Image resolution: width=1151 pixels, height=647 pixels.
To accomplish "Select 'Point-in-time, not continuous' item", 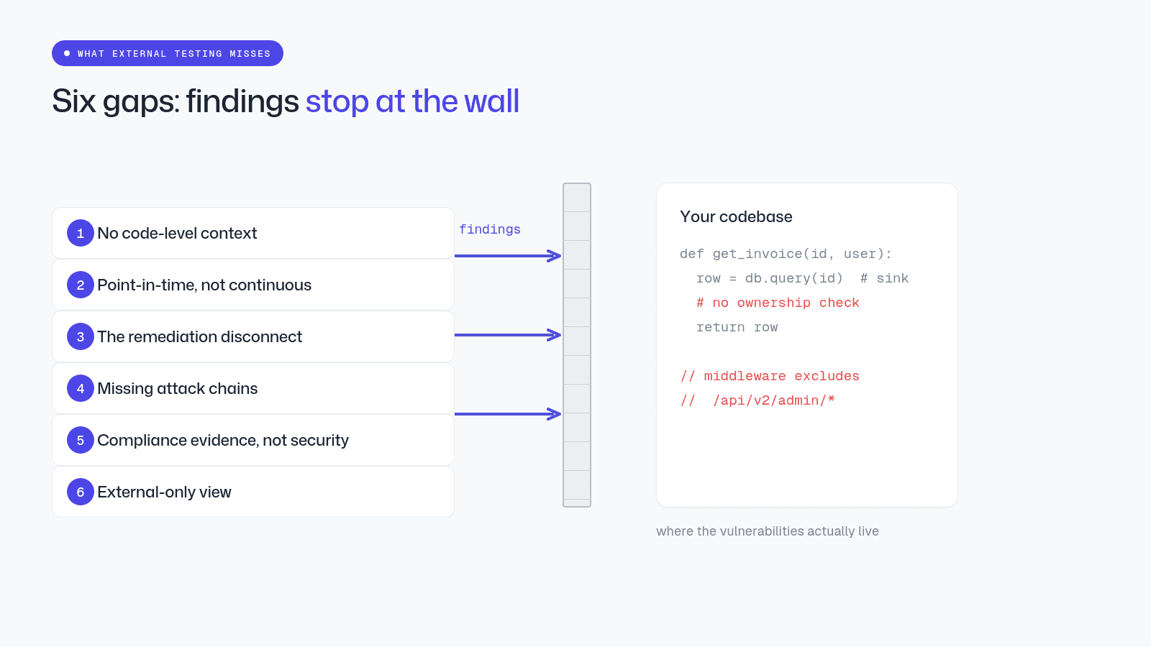I will coord(253,285).
